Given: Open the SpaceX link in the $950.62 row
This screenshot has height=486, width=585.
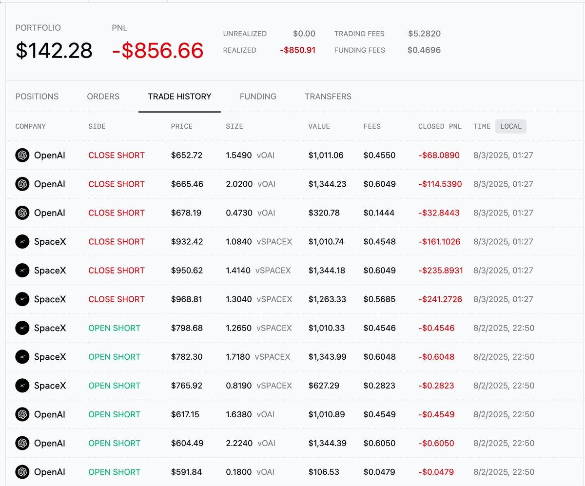Looking at the screenshot, I should (50, 271).
